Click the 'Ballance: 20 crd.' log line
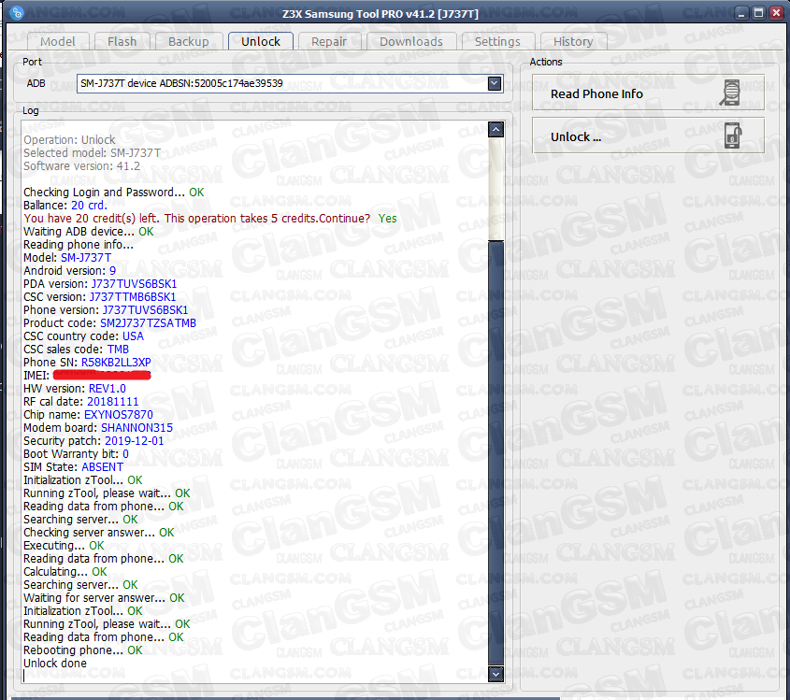The image size is (790, 700). 65,205
